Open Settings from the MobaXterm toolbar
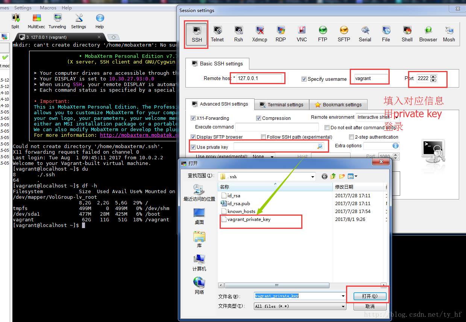This screenshot has width=466, height=322. click(79, 21)
